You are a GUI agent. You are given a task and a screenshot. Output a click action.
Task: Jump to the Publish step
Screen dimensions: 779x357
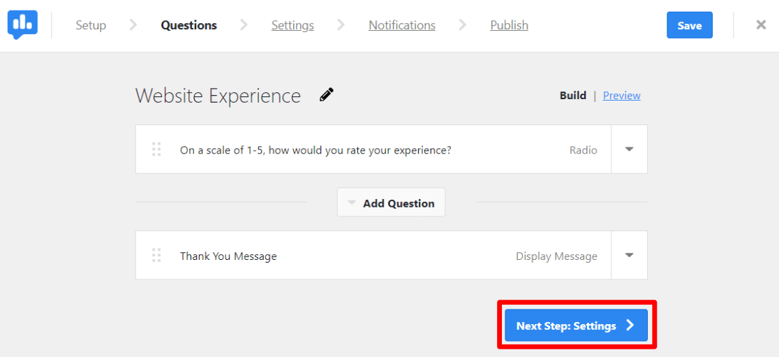pyautogui.click(x=509, y=25)
